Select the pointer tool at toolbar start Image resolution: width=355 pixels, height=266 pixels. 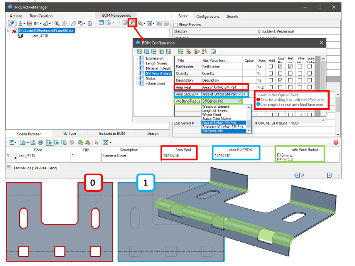tap(11, 23)
